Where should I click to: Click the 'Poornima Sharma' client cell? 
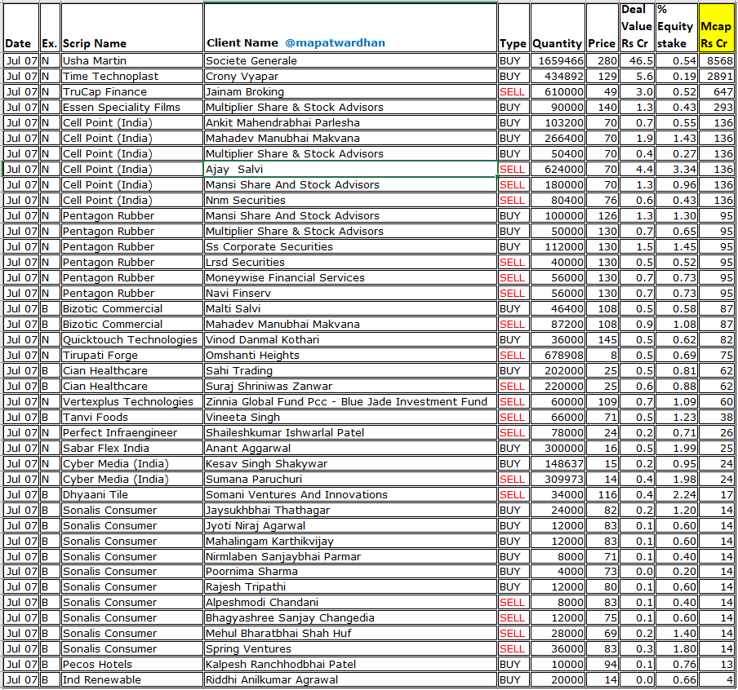pyautogui.click(x=350, y=572)
